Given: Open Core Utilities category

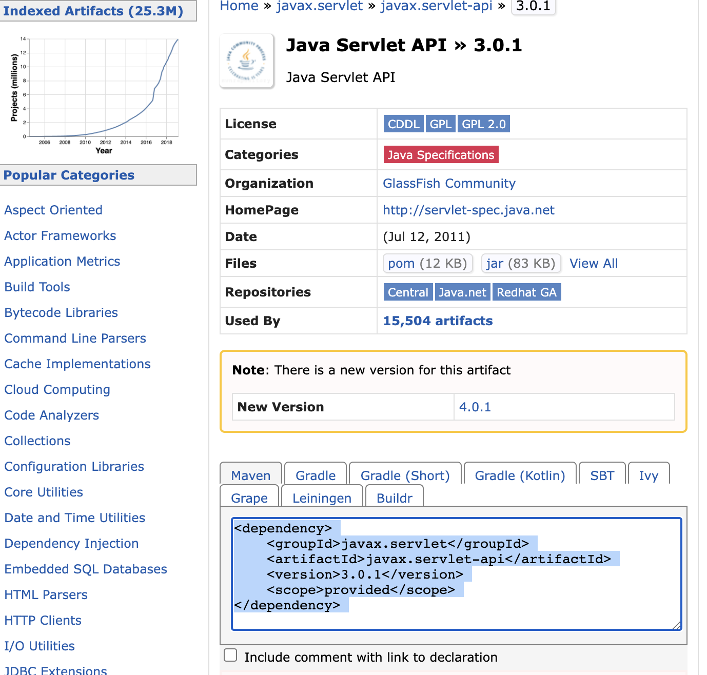Looking at the screenshot, I should point(44,492).
